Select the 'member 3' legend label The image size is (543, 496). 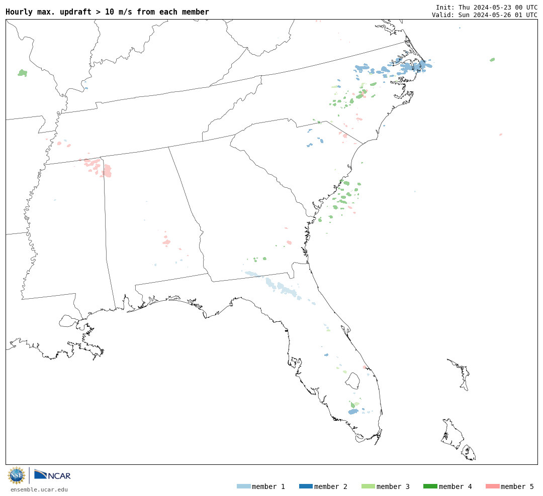point(393,486)
